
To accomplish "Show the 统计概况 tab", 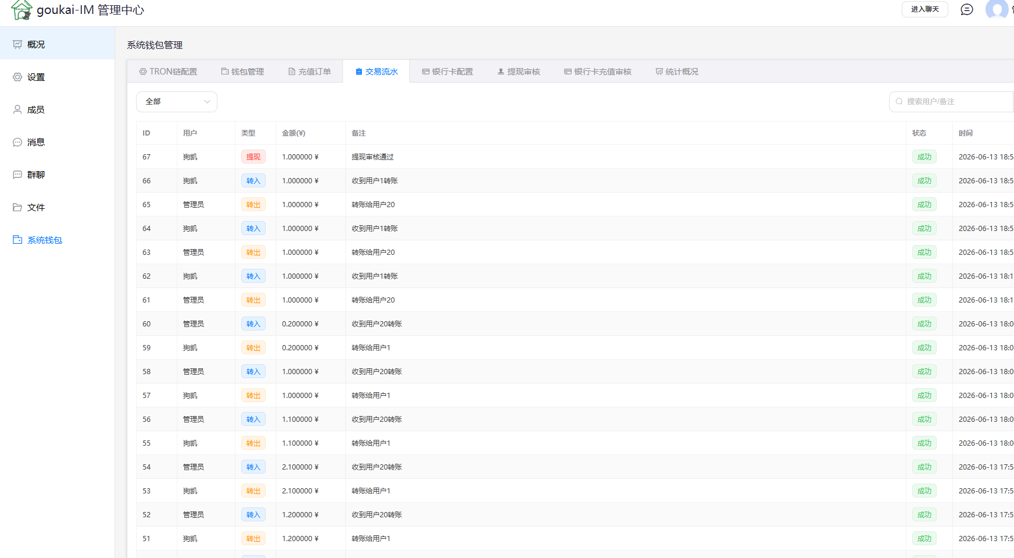I will 677,72.
